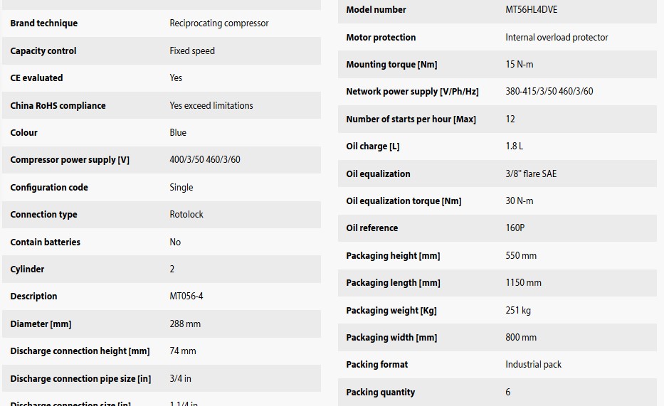Click the oil charge value '1.8 L'
This screenshot has height=406, width=664.
click(x=514, y=146)
